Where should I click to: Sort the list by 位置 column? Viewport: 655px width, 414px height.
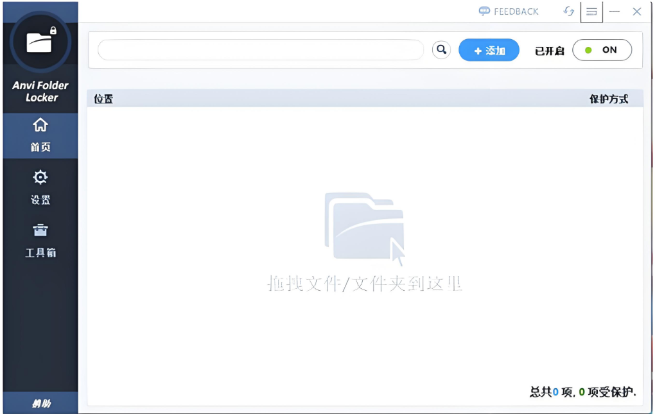pyautogui.click(x=105, y=98)
